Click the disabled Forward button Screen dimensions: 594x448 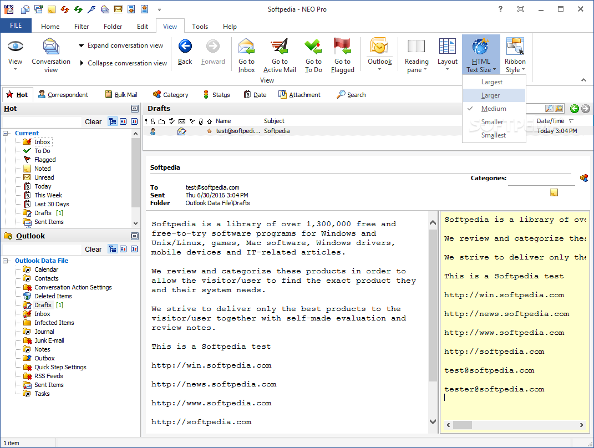point(213,52)
